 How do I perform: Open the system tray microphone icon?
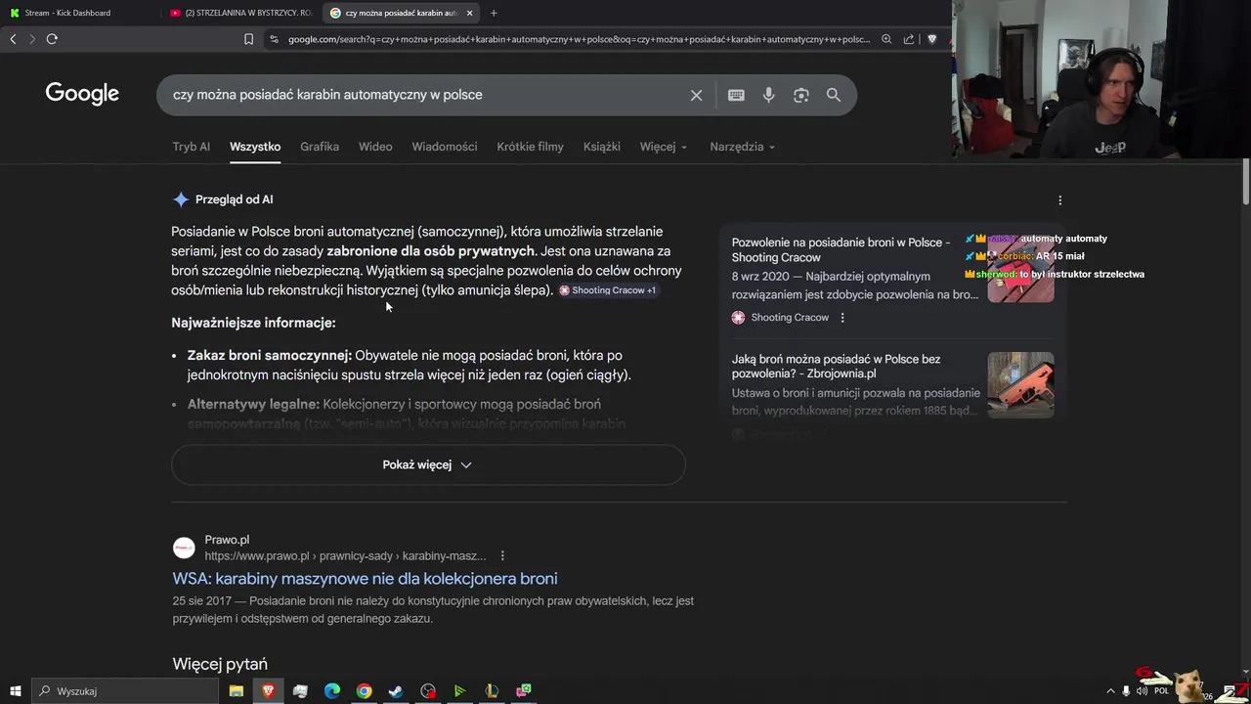pyautogui.click(x=1127, y=691)
